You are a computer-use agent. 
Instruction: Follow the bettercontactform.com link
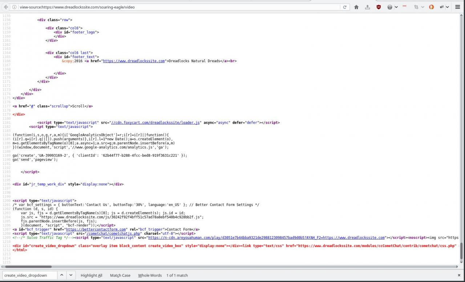tap(96, 229)
